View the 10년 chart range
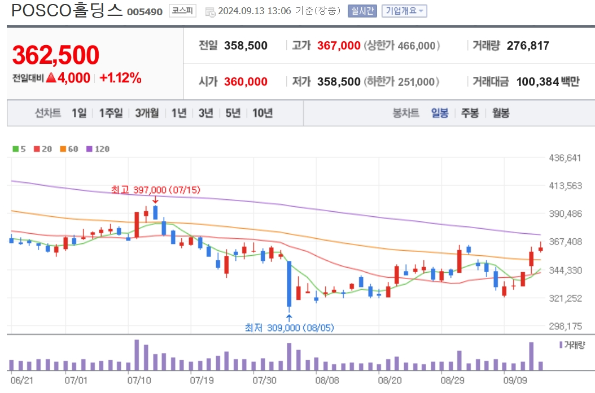The height and width of the screenshot is (393, 595). coord(262,113)
